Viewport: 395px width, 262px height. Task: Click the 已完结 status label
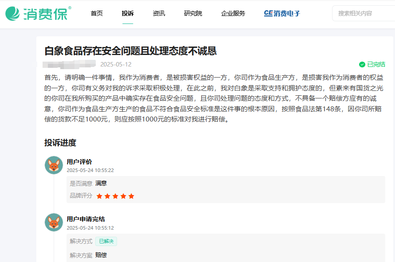click(376, 64)
